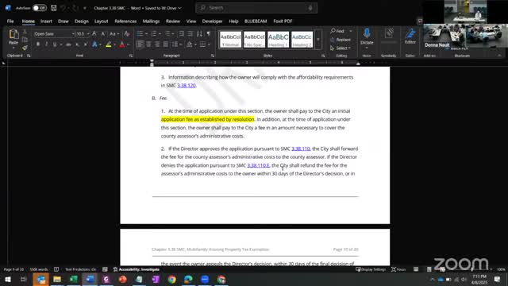Viewport: 508px width, 286px height.
Task: Center align the paragraph
Action: tap(148, 44)
